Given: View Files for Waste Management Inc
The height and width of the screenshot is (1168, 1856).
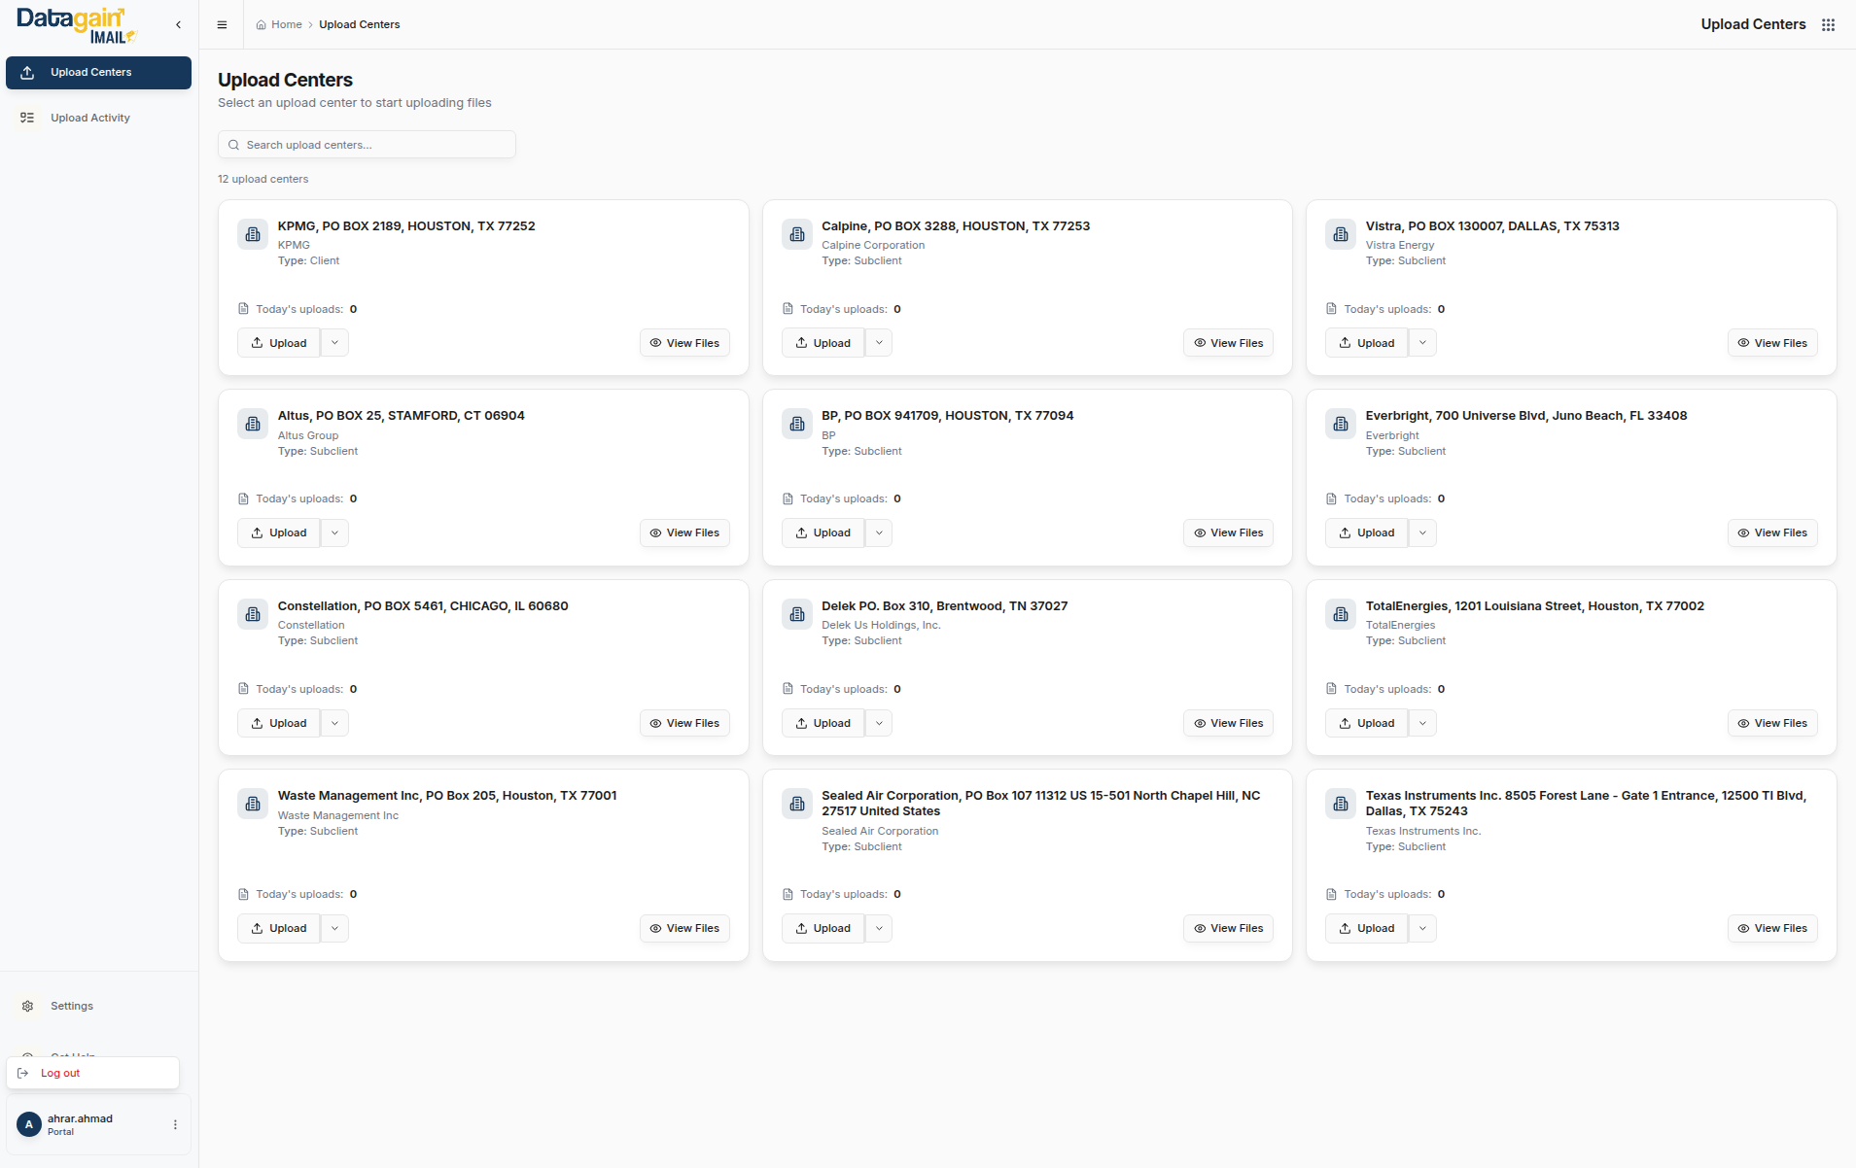Looking at the screenshot, I should 684,928.
